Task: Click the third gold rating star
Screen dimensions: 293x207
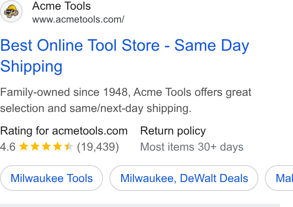Action: pyautogui.click(x=46, y=147)
